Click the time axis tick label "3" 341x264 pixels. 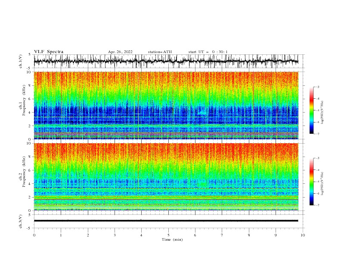click(115, 235)
